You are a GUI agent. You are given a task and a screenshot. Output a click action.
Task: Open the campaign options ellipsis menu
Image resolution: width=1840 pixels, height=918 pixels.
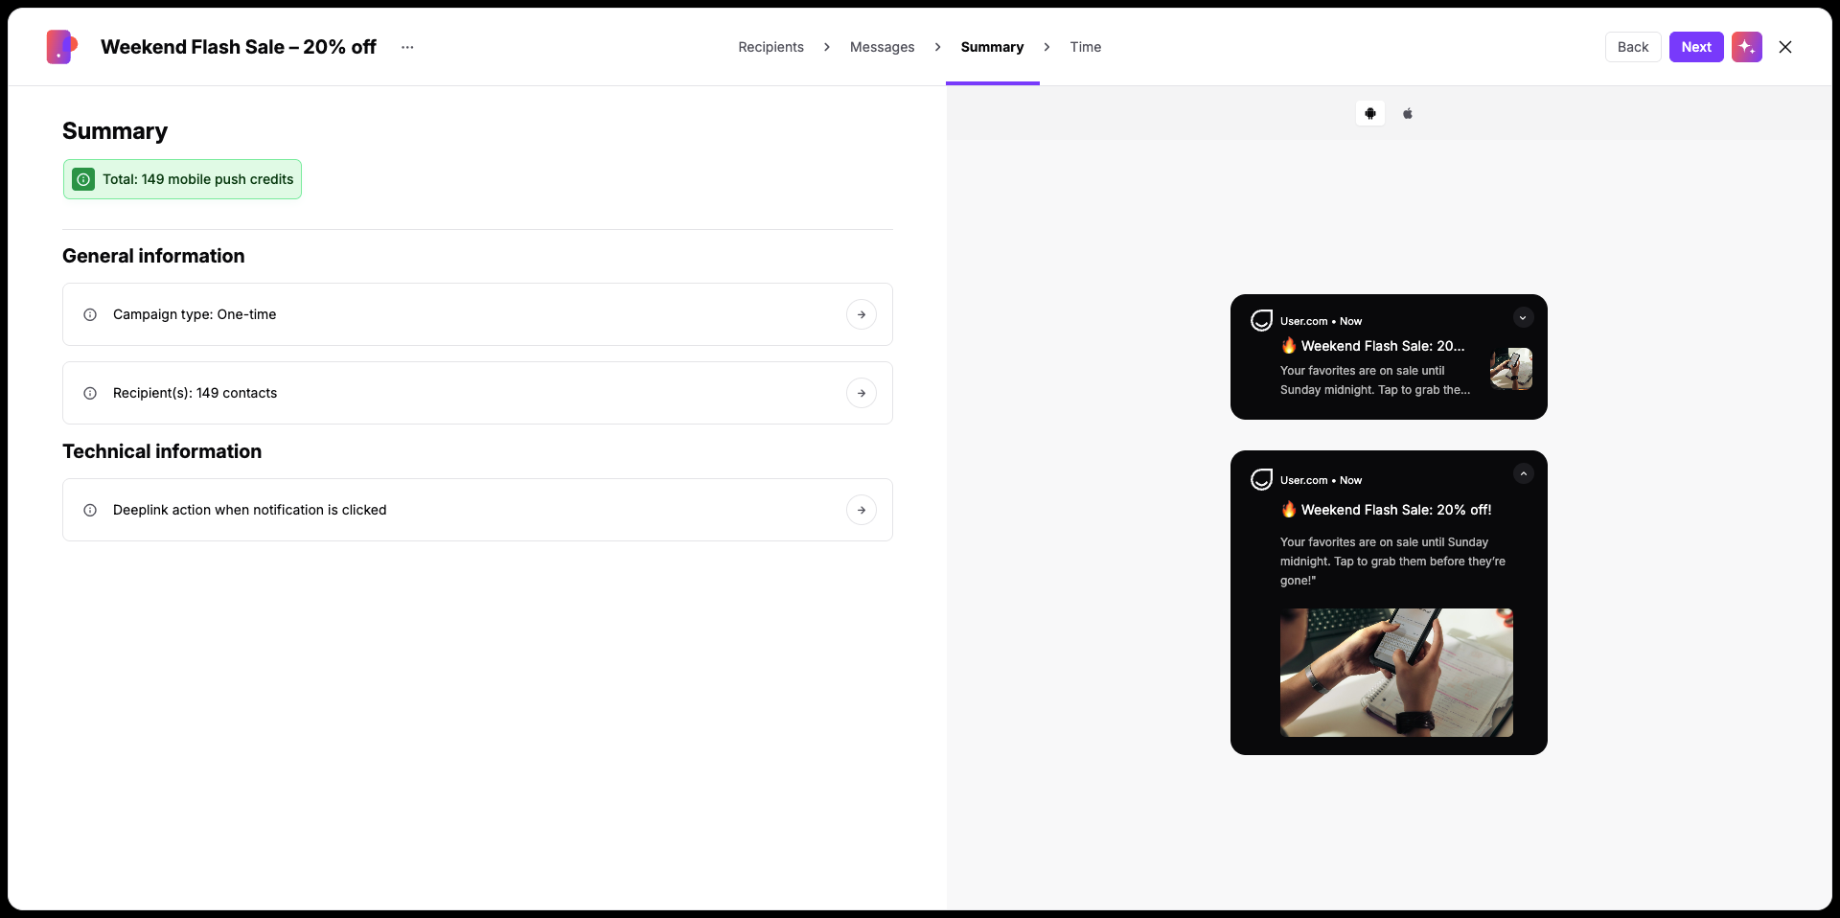(407, 47)
